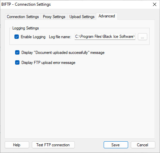
Task: Focus the Log file name path field
Action: pos(105,36)
